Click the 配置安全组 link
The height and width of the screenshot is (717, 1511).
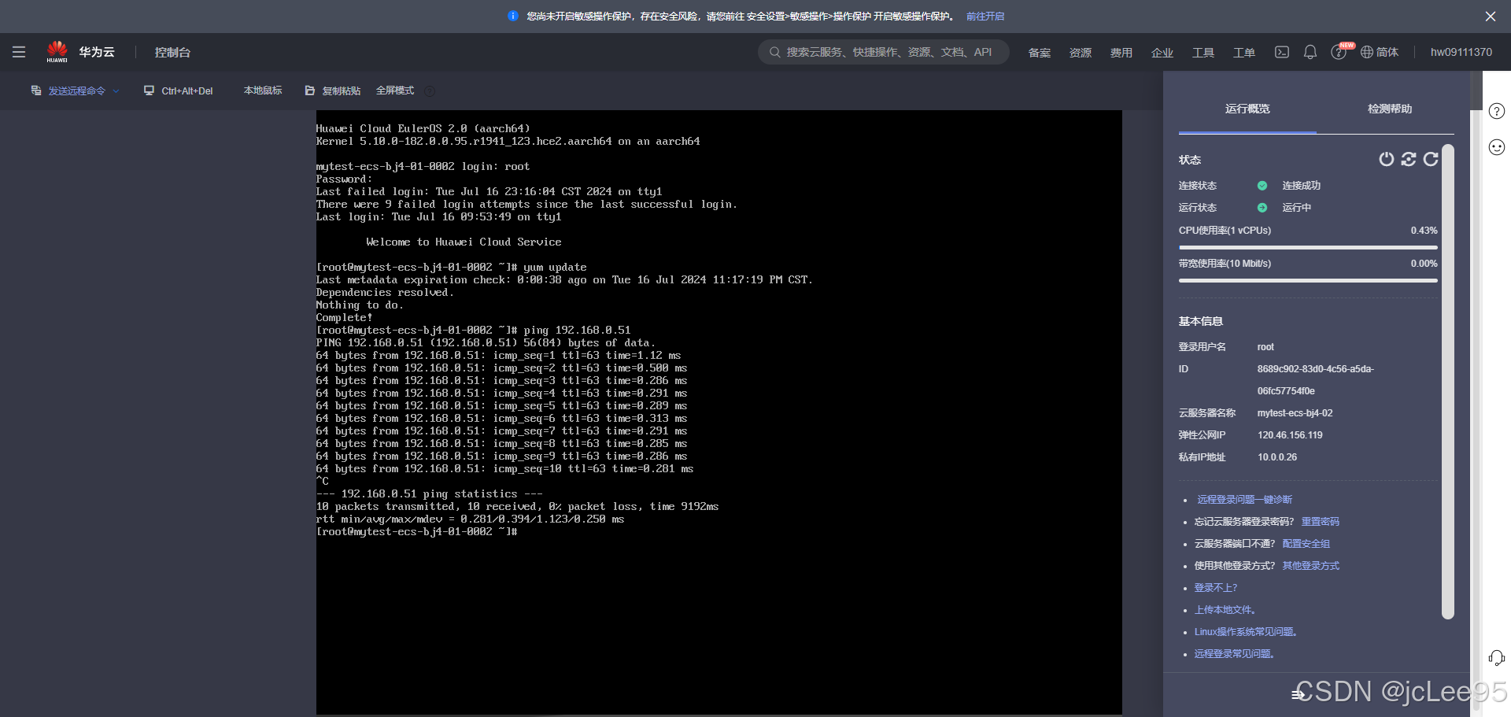[1306, 544]
